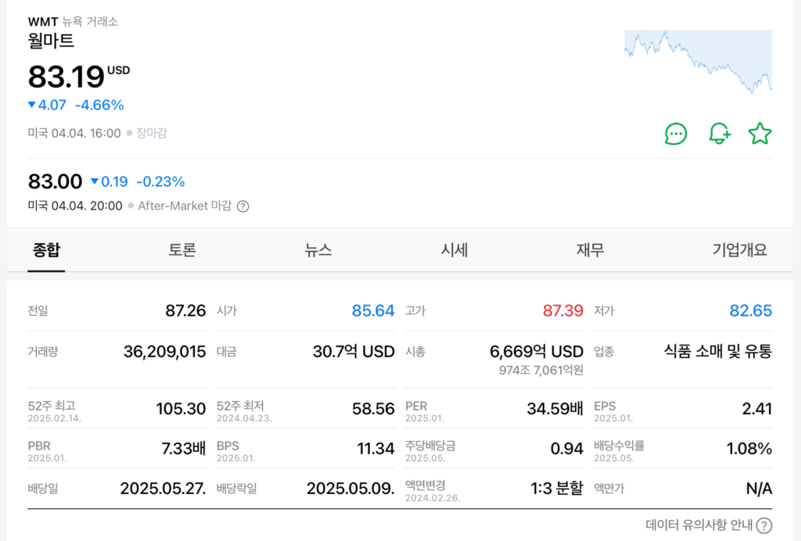Click the 거래량 value 36,209,015
801x541 pixels.
(x=164, y=352)
